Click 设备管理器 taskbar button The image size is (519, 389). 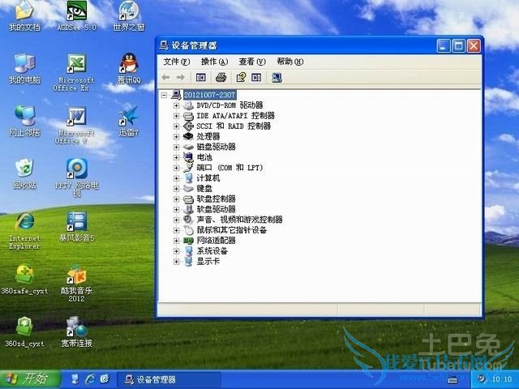point(169,379)
